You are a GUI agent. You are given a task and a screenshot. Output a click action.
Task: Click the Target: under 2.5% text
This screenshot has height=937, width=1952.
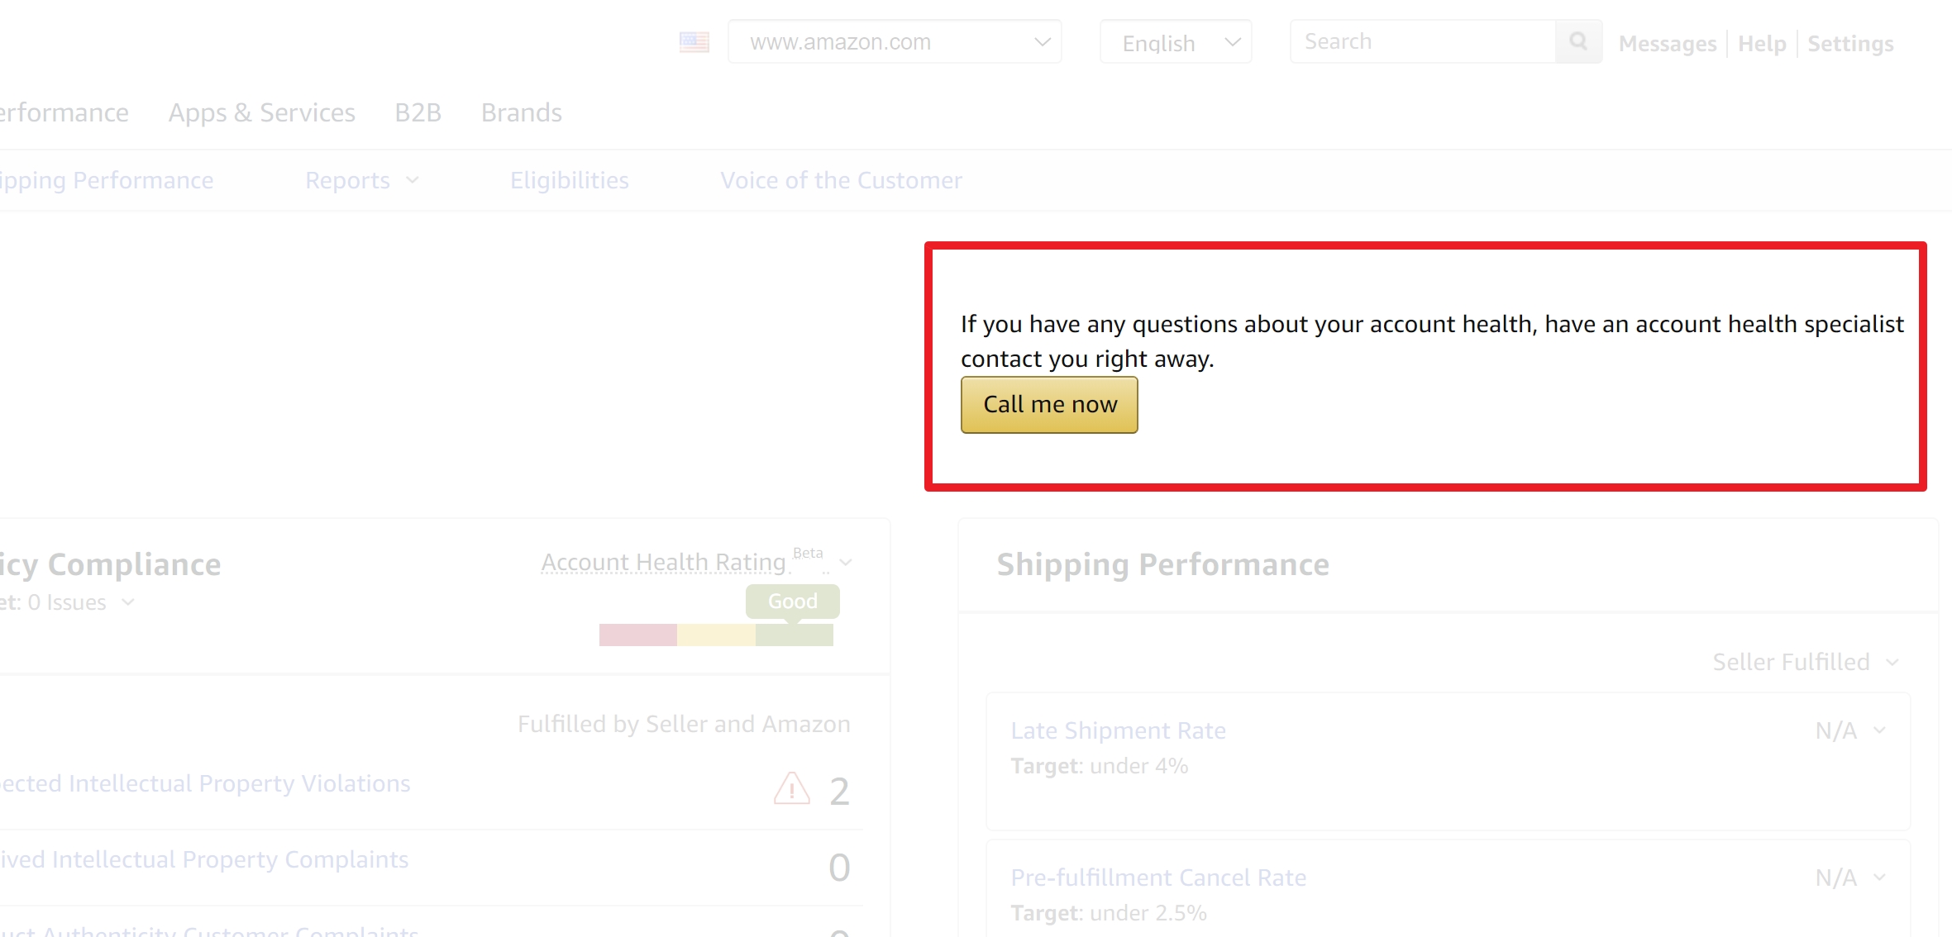coord(1109,913)
